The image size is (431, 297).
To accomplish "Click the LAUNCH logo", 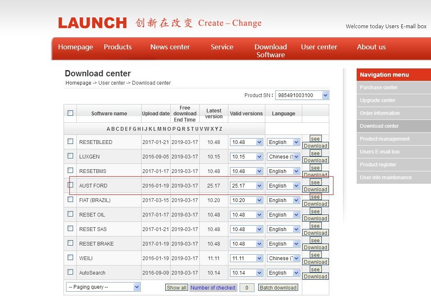I will click(92, 23).
